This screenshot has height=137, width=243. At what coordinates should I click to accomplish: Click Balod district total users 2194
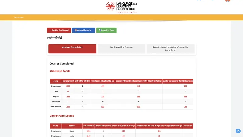click(88, 131)
